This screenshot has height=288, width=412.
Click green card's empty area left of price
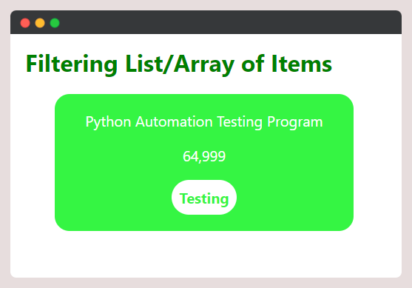click(x=118, y=156)
